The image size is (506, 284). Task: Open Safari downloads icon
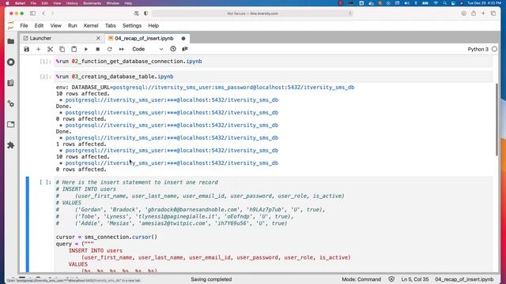pos(464,13)
